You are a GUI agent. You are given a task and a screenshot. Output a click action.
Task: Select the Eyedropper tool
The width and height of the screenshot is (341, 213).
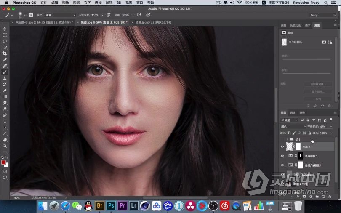pos(5,59)
